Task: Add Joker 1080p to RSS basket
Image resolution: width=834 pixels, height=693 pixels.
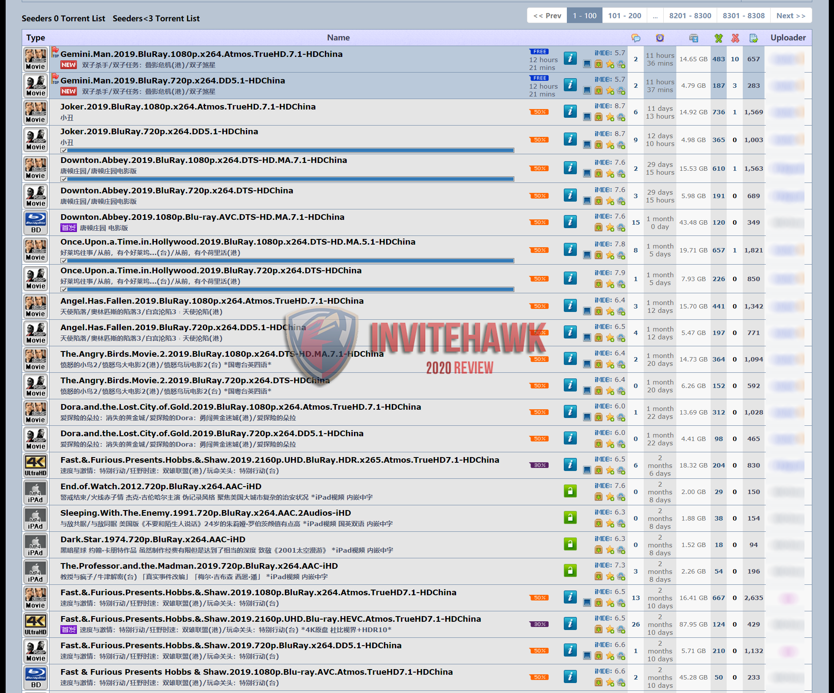Action: [x=621, y=117]
